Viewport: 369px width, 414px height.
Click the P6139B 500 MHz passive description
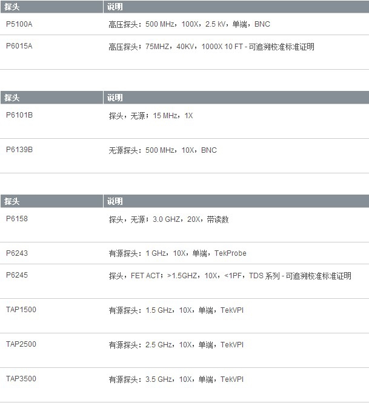pos(162,150)
